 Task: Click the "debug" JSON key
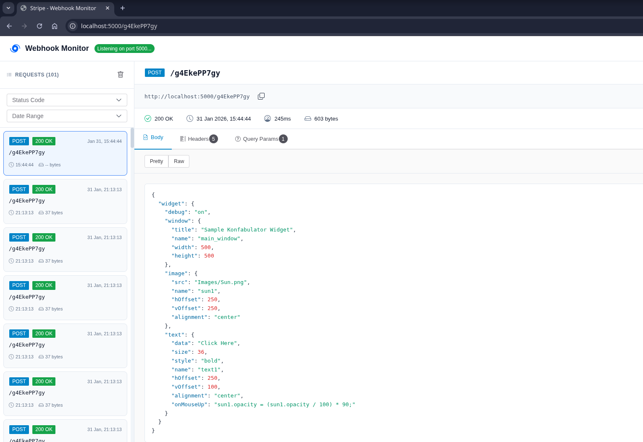[x=176, y=212]
